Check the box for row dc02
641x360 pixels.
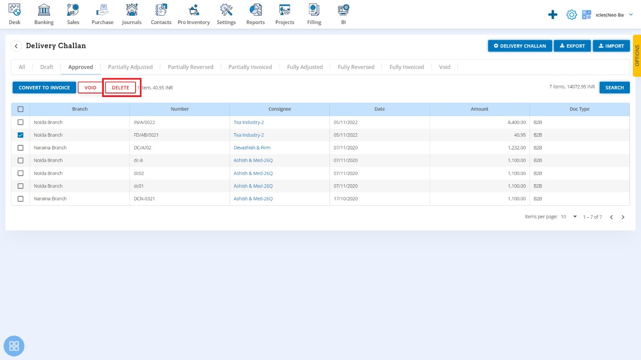[20, 173]
